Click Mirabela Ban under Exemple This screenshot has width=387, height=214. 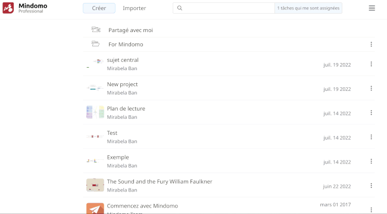pyautogui.click(x=122, y=166)
